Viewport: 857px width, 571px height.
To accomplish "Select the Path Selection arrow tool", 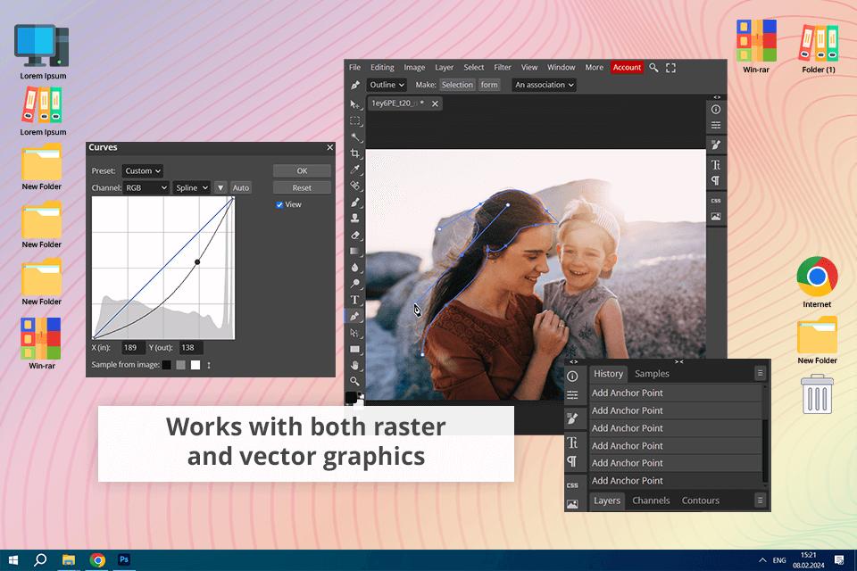I will pos(354,333).
